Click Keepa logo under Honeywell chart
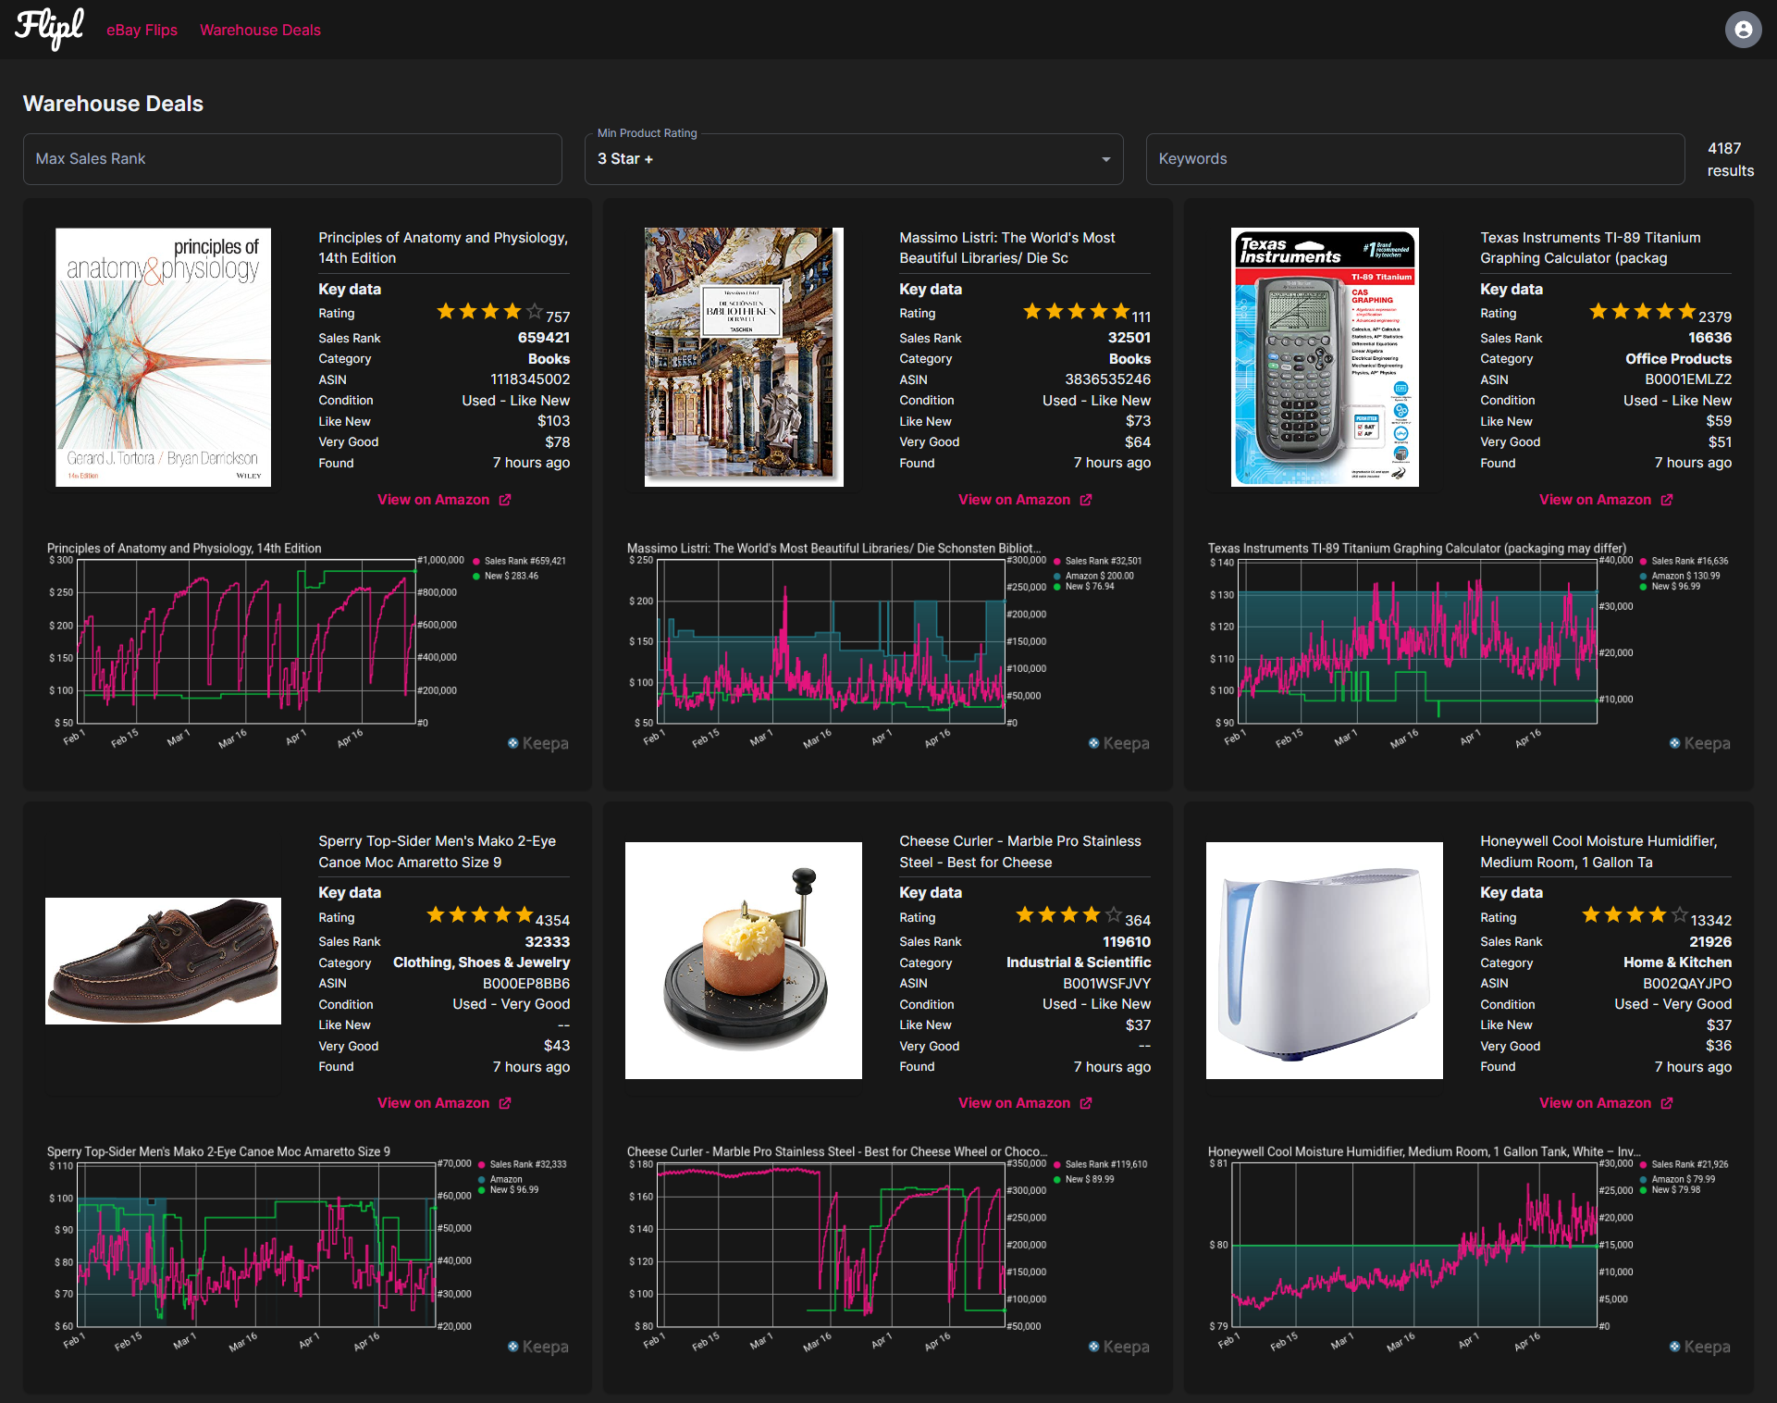This screenshot has width=1777, height=1403. [1700, 1347]
